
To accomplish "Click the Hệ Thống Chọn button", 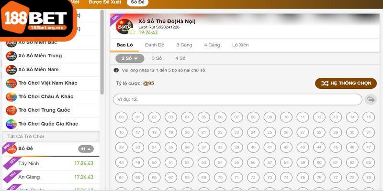I will (346, 83).
